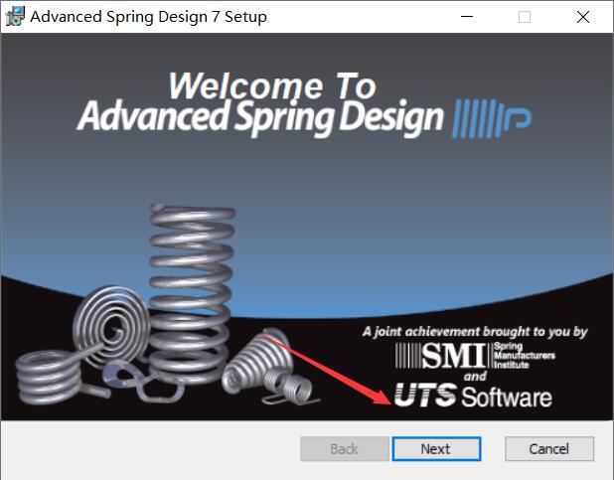Screen dimensions: 614x480
Task: Click the tall compression spring image
Action: pyautogui.click(x=192, y=293)
